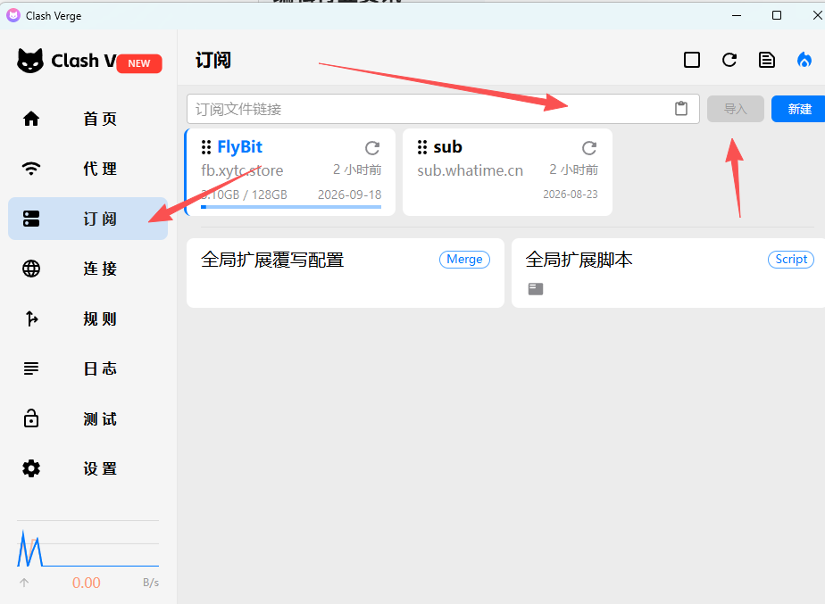The height and width of the screenshot is (604, 825).
Task: Open the 连接 connections page
Action: click(87, 269)
